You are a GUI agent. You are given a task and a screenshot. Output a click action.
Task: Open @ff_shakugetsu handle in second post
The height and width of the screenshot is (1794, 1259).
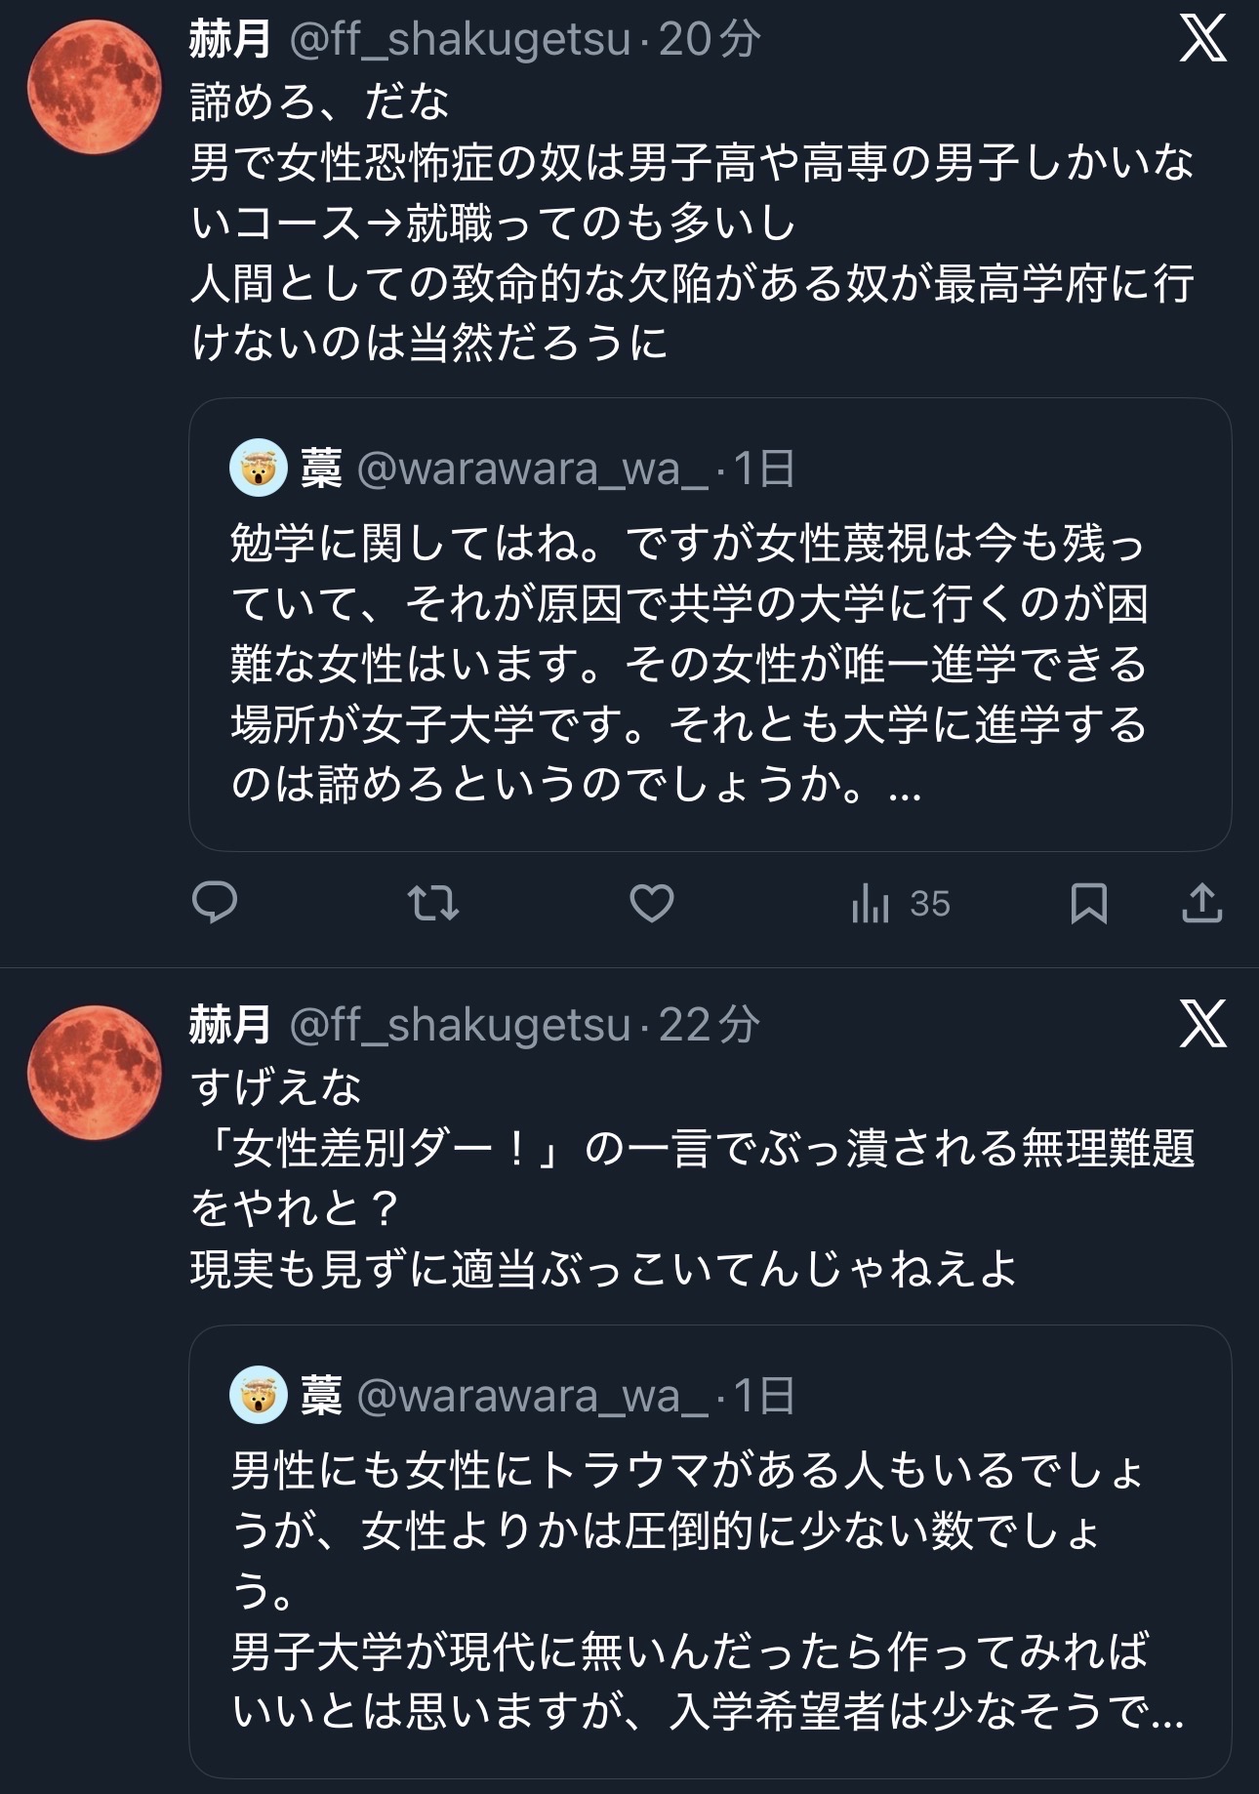(460, 1025)
